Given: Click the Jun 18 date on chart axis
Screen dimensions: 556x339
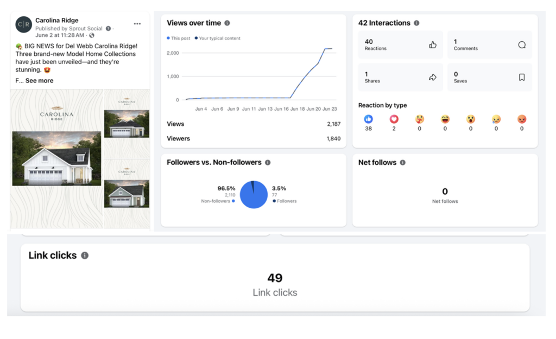Looking at the screenshot, I should click(x=297, y=109).
